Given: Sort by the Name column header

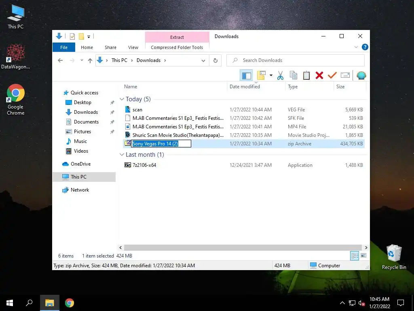Looking at the screenshot, I should click(174, 87).
